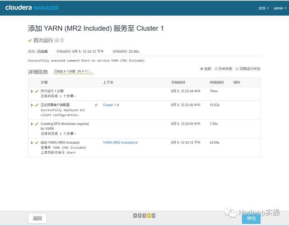Click the Successfully executed command Start message
Screen dimensions: 289x226
(86, 61)
